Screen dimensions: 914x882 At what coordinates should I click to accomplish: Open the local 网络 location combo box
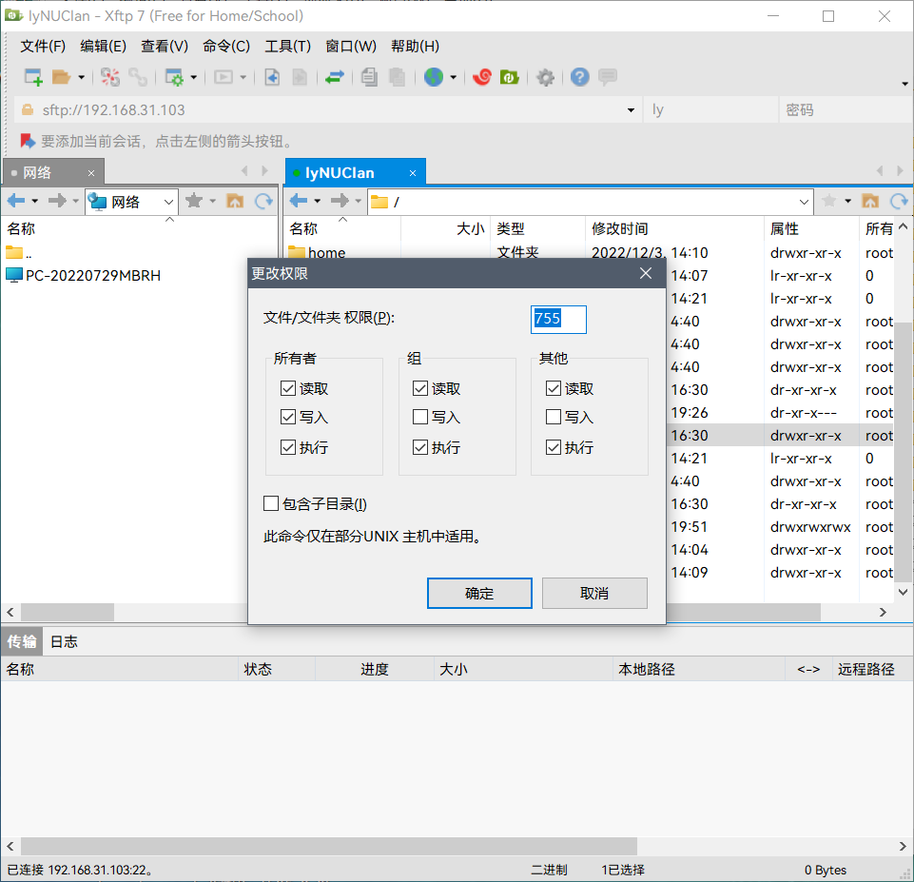[x=131, y=202]
